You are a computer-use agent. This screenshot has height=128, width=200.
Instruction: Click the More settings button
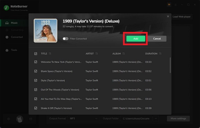tap(178, 119)
